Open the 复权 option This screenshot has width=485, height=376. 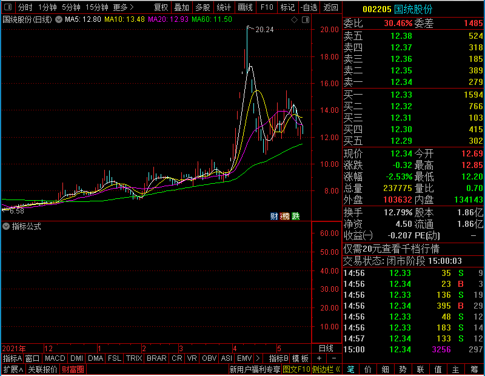(x=161, y=7)
